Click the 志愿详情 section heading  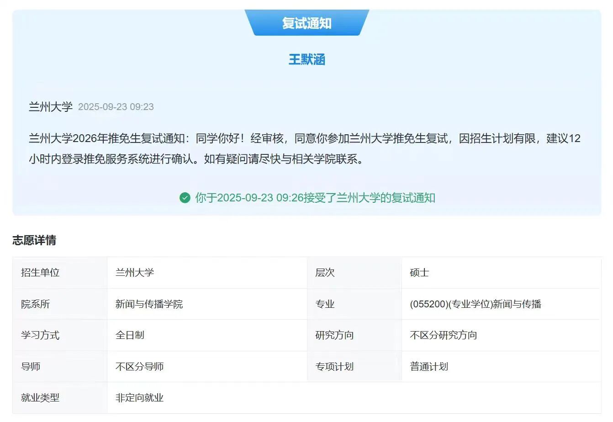(34, 240)
